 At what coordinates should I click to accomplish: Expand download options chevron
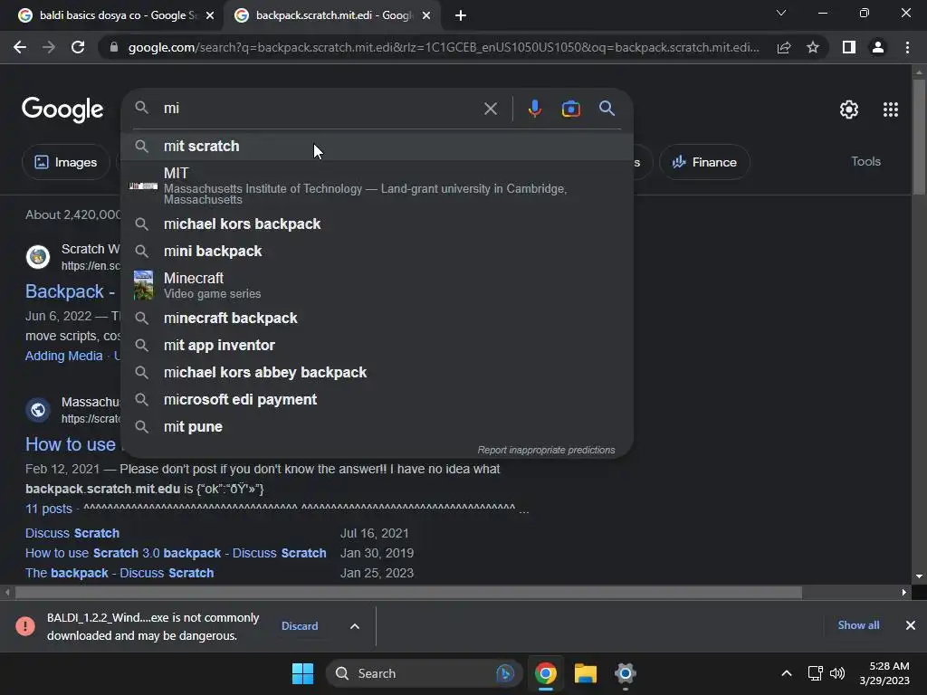(354, 626)
